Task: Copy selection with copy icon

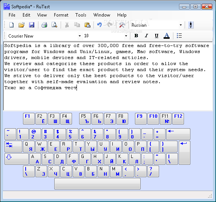Action: click(x=77, y=25)
